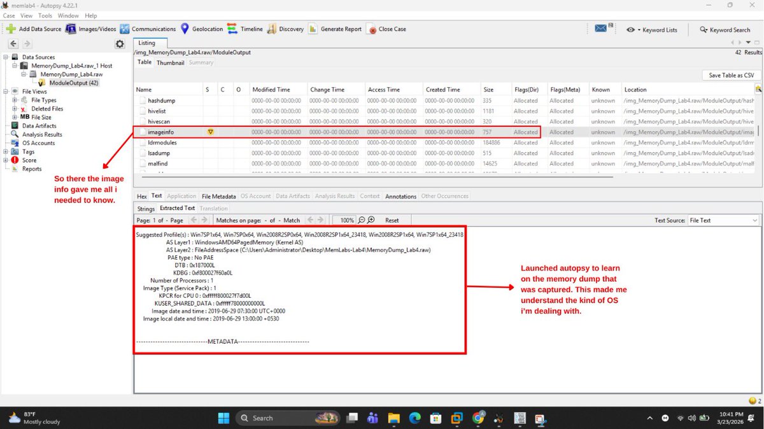Click the Reset zoom button

pyautogui.click(x=392, y=220)
